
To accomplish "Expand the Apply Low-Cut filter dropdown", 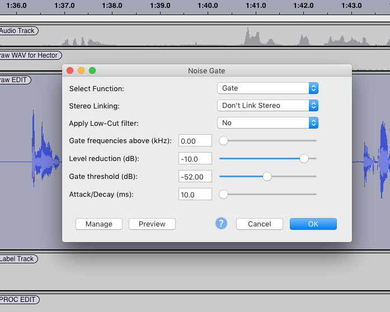I will [x=267, y=123].
